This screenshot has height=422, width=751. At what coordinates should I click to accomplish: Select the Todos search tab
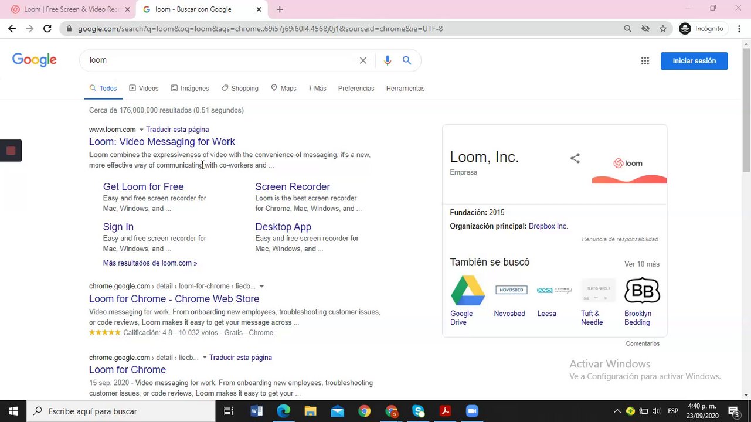click(103, 89)
